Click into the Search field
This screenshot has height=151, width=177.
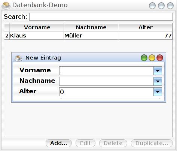pyautogui.click(x=101, y=16)
